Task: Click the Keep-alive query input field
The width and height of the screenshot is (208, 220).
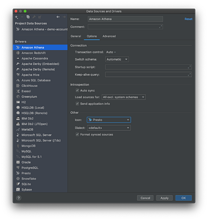Action: point(148,75)
